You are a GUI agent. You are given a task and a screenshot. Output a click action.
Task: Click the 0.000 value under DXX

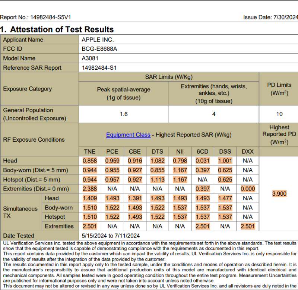point(248,189)
